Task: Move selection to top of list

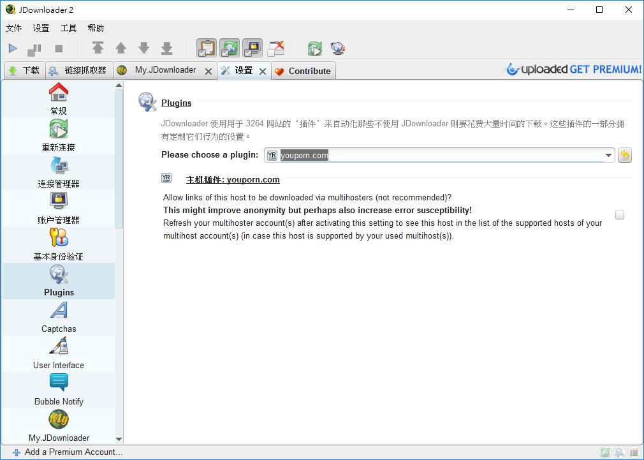Action: 98,48
